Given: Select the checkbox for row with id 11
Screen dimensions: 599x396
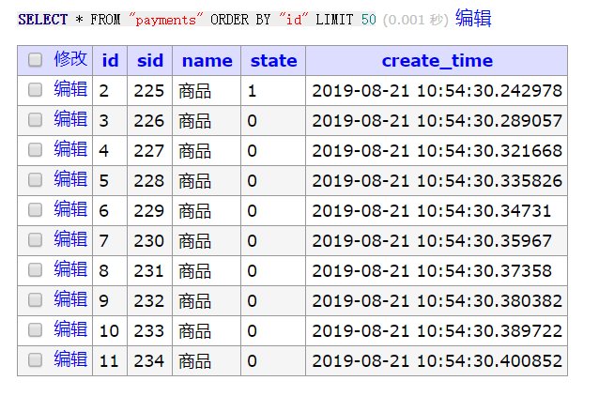Looking at the screenshot, I should click(x=35, y=359).
